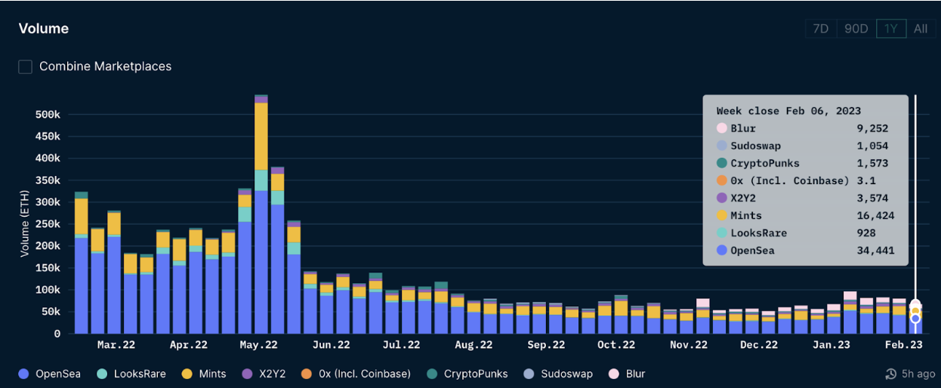The width and height of the screenshot is (941, 388).
Task: Select the 90D time range
Action: (x=856, y=29)
